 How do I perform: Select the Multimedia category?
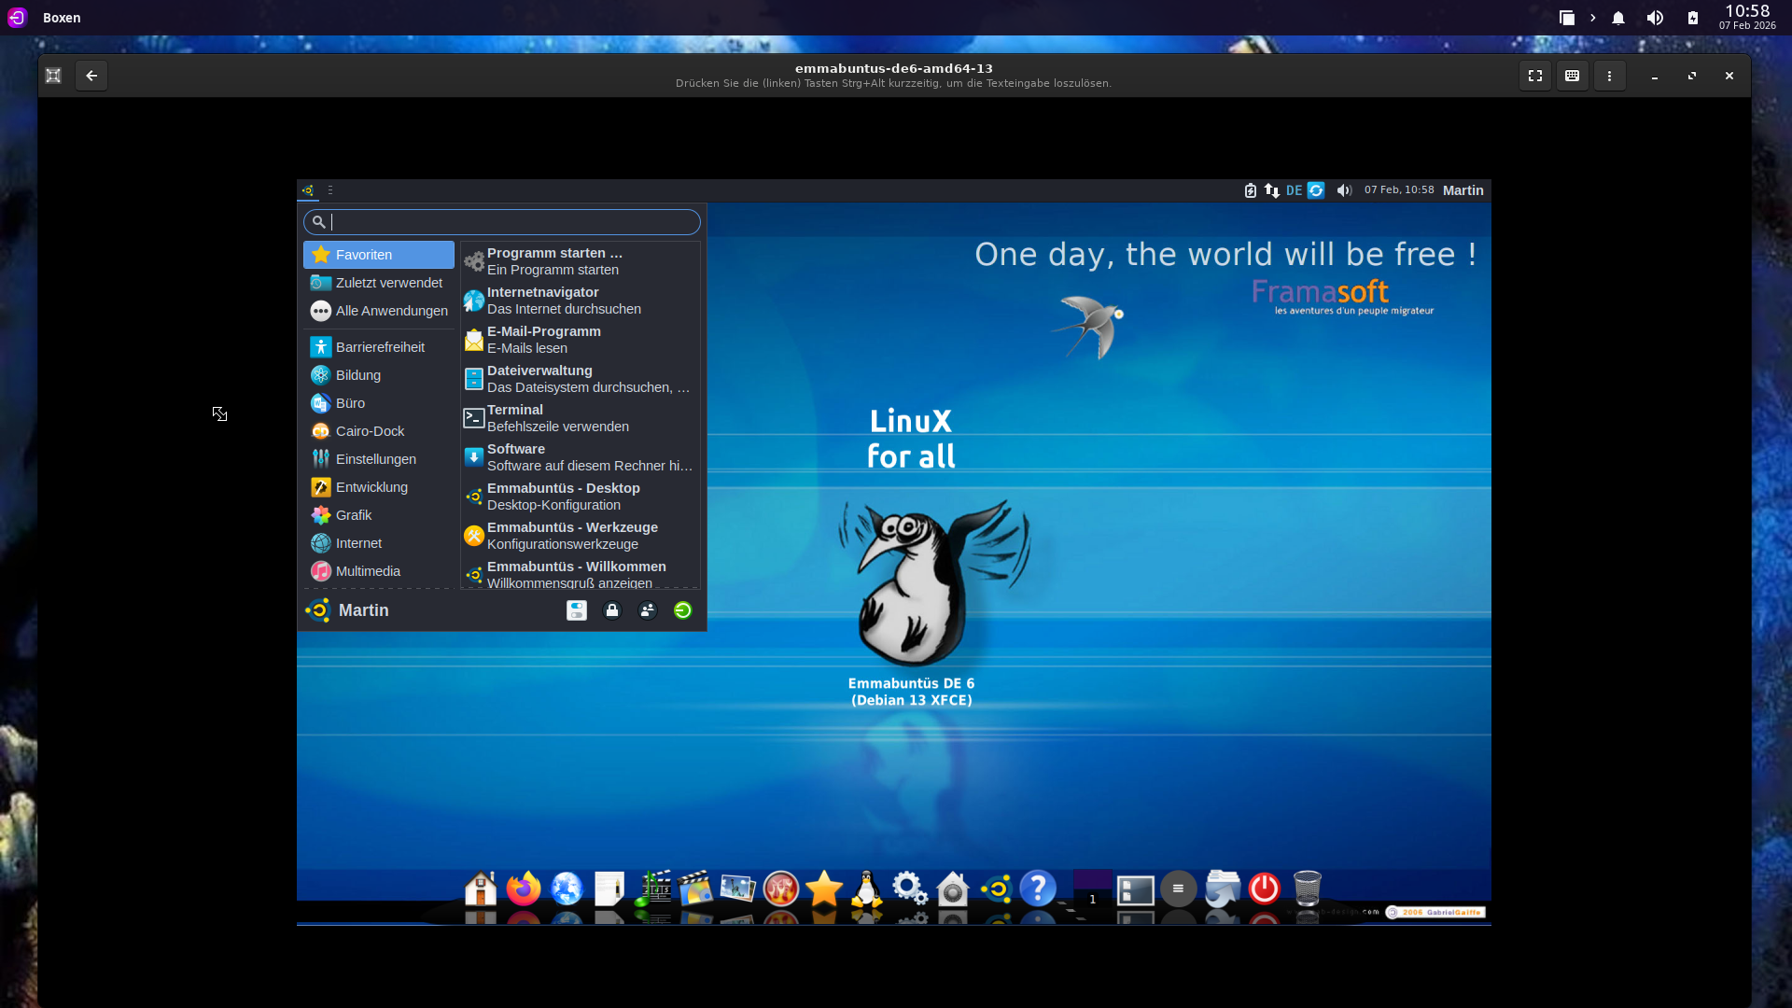point(368,571)
